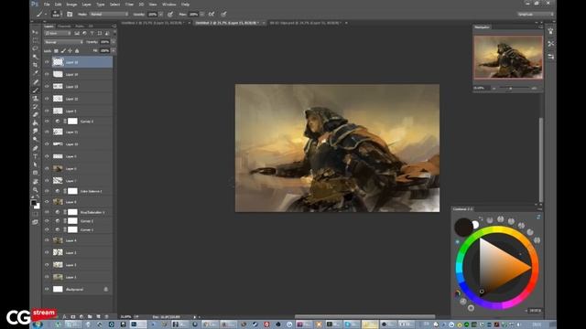The width and height of the screenshot is (586, 329).
Task: Select the History Brush tool
Action: (36, 106)
